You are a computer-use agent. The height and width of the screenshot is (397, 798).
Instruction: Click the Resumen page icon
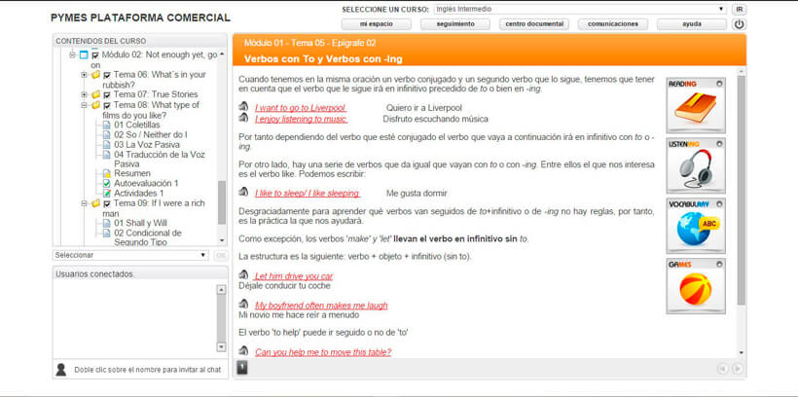click(106, 173)
